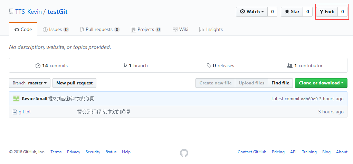
Task: Open the stargazers count next to Star
Action: [x=307, y=12]
